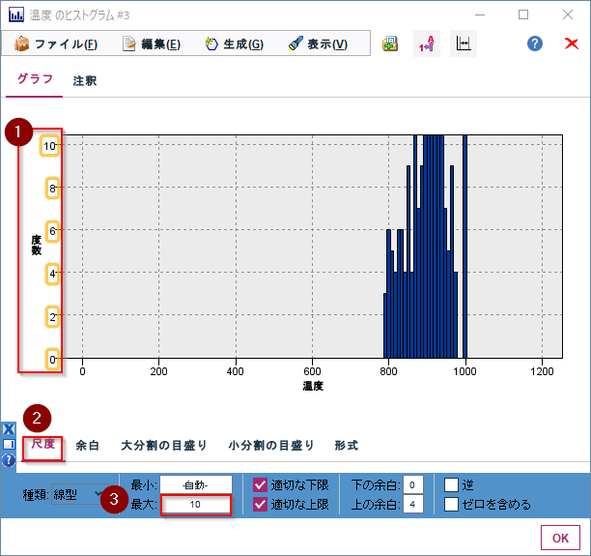The height and width of the screenshot is (556, 591).
Task: Open the 生成(G) menu
Action: click(235, 44)
